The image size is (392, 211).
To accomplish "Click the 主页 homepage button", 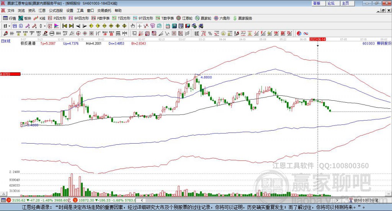I will pyautogui.click(x=348, y=3).
